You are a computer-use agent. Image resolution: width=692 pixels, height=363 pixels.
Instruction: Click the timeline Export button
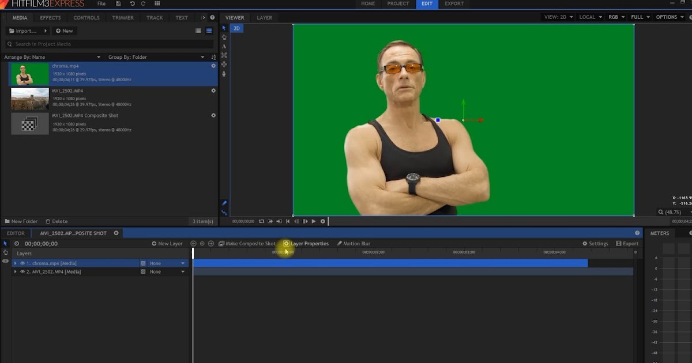pos(627,244)
